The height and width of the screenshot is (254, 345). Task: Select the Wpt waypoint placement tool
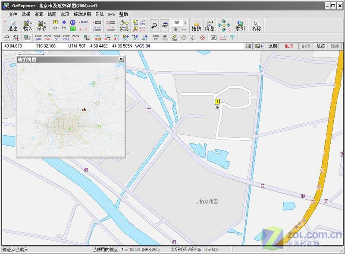(x=56, y=25)
